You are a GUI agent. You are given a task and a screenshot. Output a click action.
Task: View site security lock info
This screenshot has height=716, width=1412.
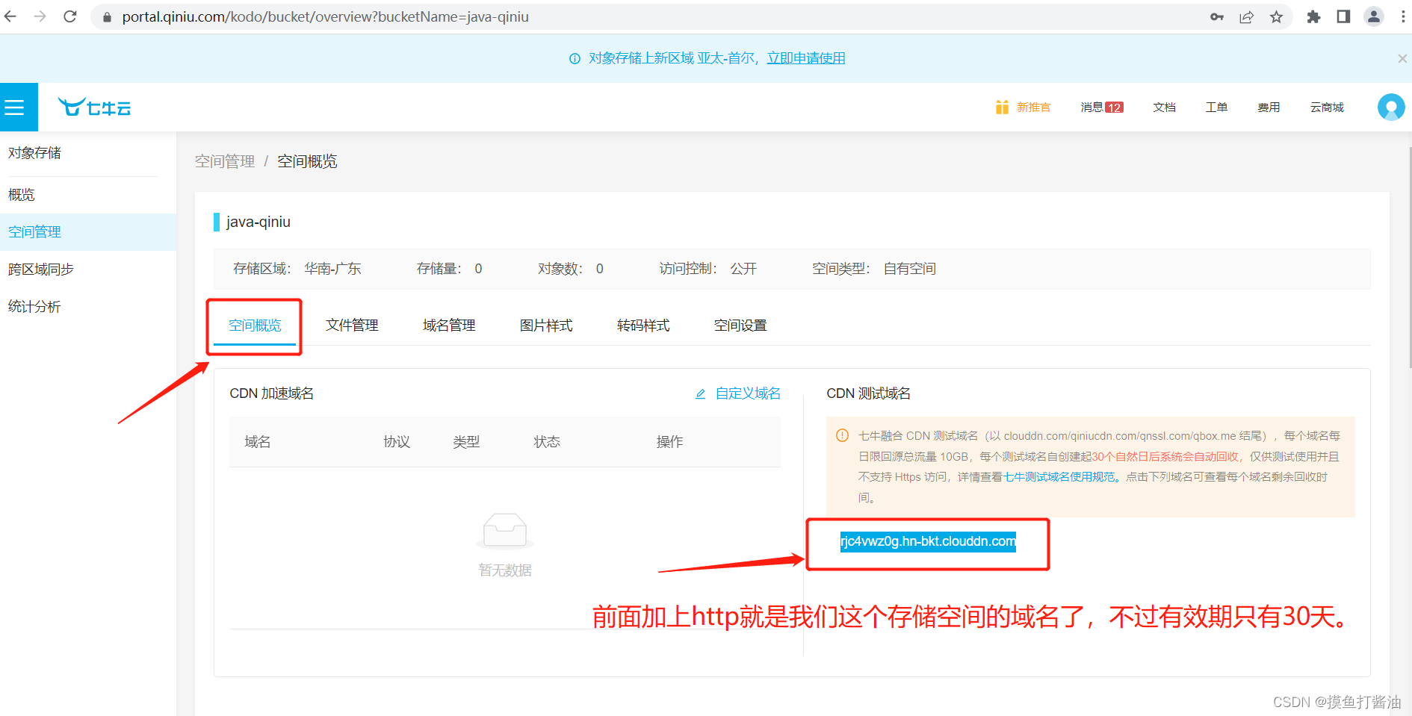coord(107,16)
